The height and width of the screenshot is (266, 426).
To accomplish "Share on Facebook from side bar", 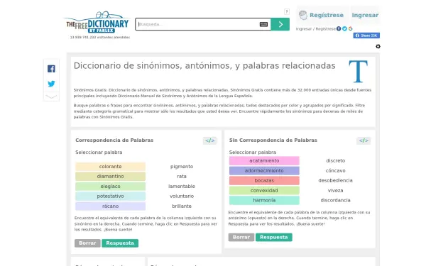I will 51,69.
